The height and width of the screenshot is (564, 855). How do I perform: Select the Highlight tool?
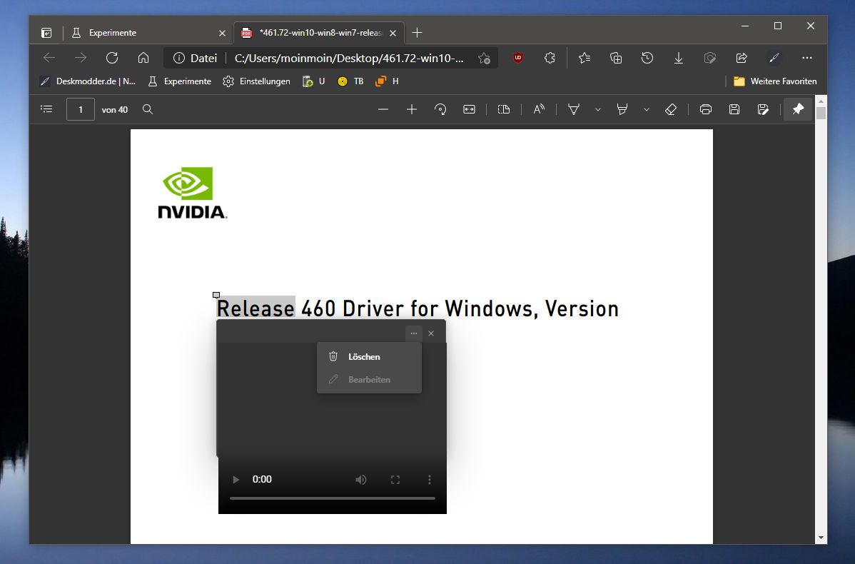[x=622, y=109]
